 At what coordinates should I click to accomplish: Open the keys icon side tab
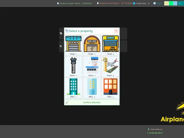click(x=62, y=34)
